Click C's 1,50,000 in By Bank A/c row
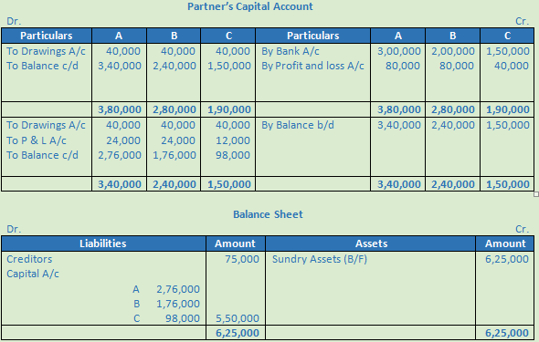This screenshot has height=342, width=539. pos(508,51)
